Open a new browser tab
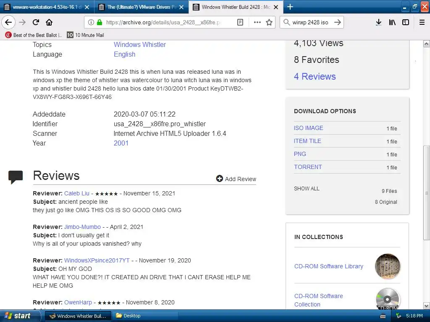 pos(290,7)
